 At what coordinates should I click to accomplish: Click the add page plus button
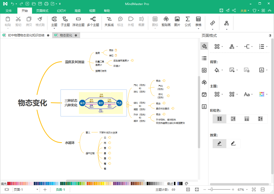click(x=45, y=189)
